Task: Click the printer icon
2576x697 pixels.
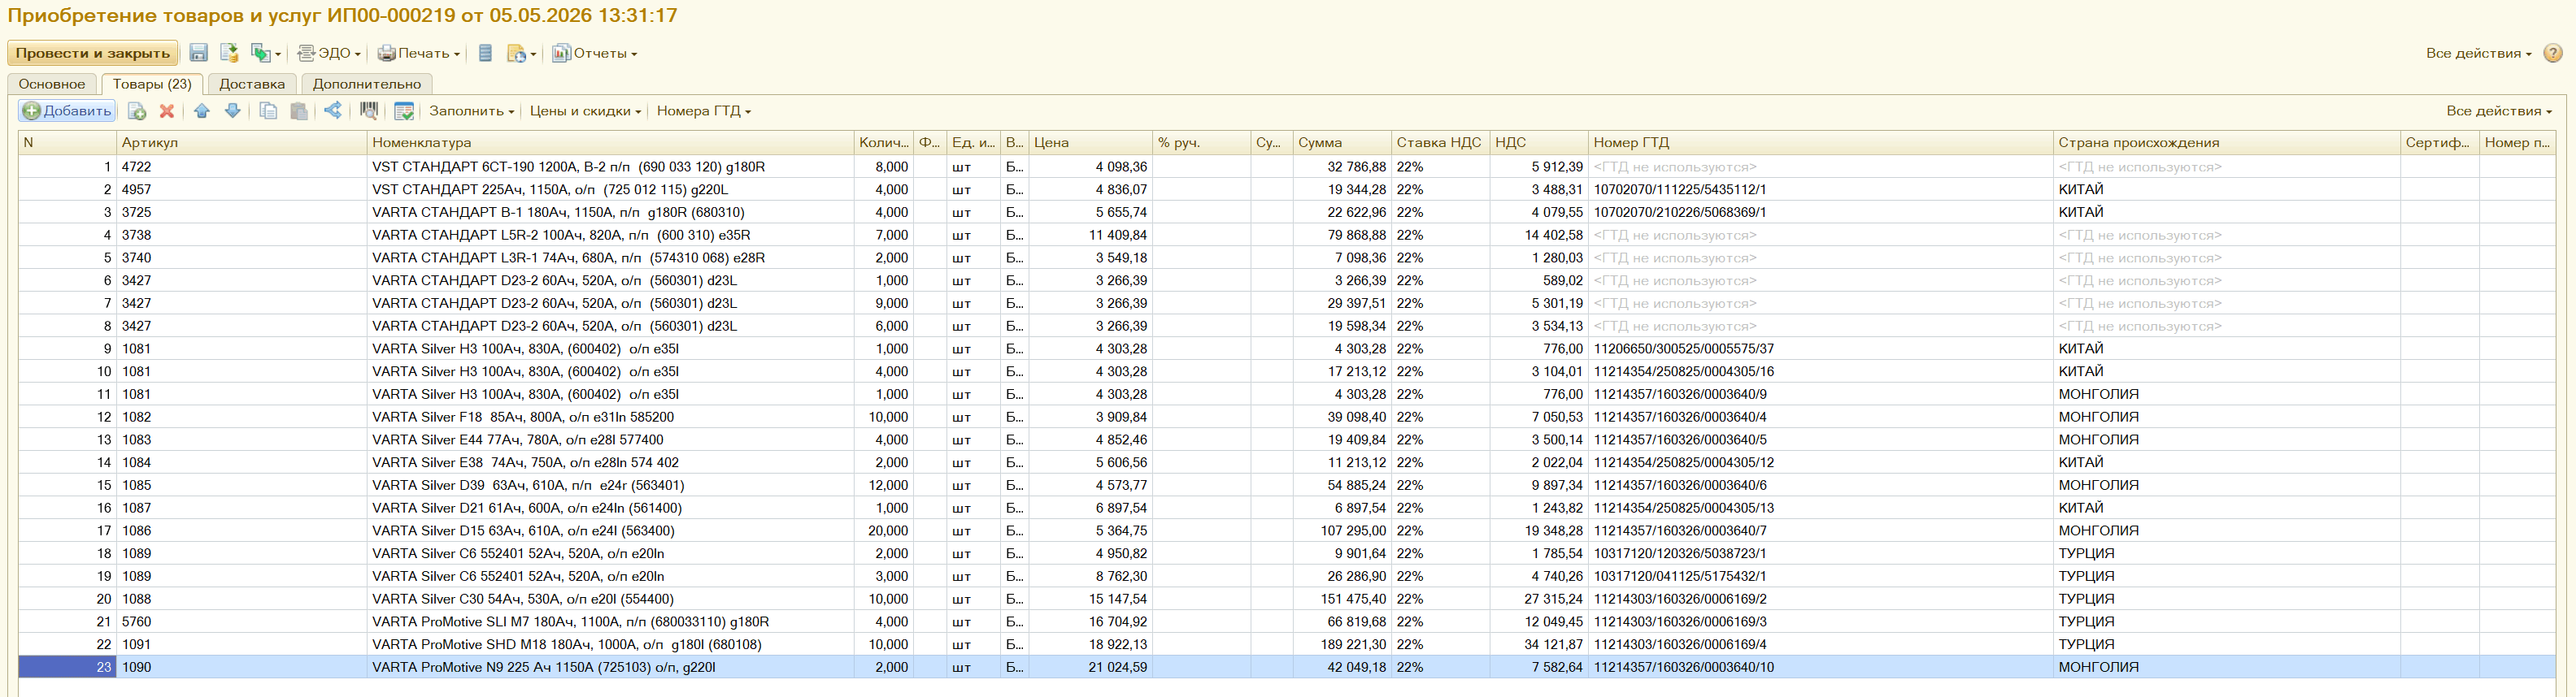Action: point(386,53)
